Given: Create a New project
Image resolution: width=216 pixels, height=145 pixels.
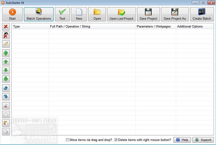Looking at the screenshot, I should pyautogui.click(x=79, y=14).
